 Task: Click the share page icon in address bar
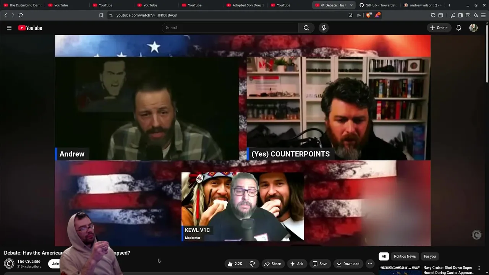point(350,15)
